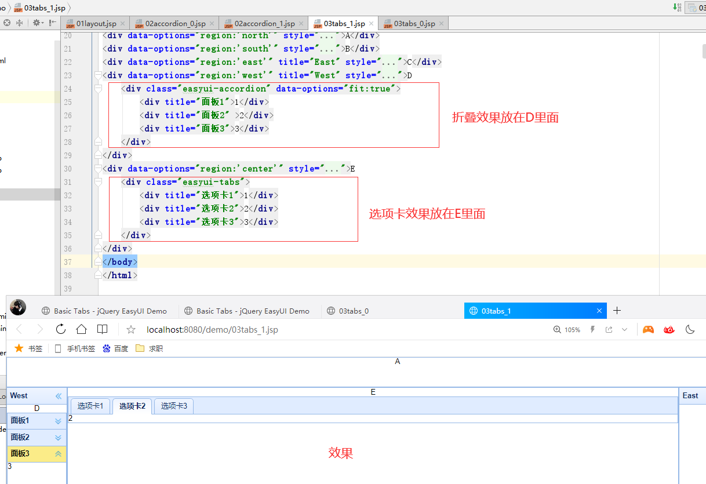706x484 pixels.
Task: Open the project panel gear settings
Action: tap(38, 23)
